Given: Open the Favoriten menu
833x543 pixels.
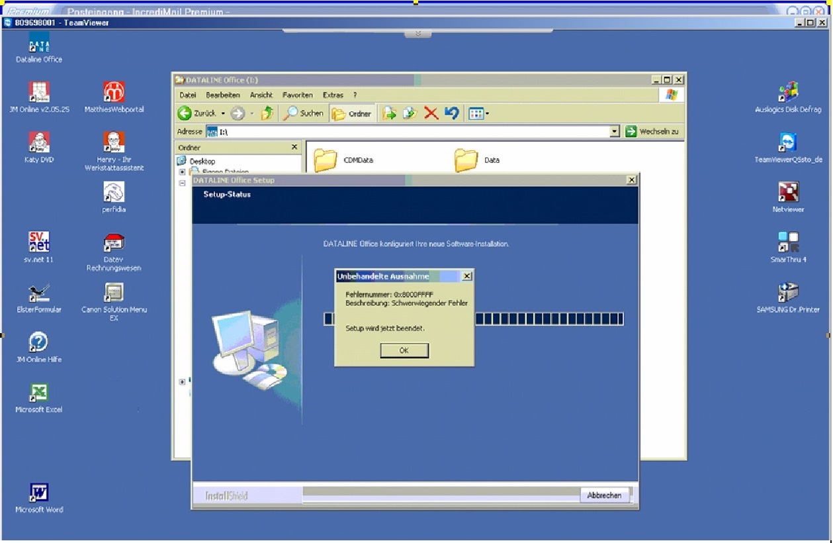Looking at the screenshot, I should pos(296,95).
